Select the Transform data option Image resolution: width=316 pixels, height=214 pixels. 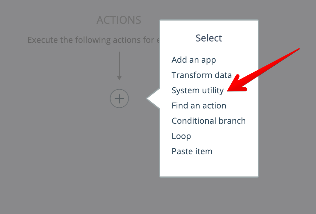pos(202,75)
